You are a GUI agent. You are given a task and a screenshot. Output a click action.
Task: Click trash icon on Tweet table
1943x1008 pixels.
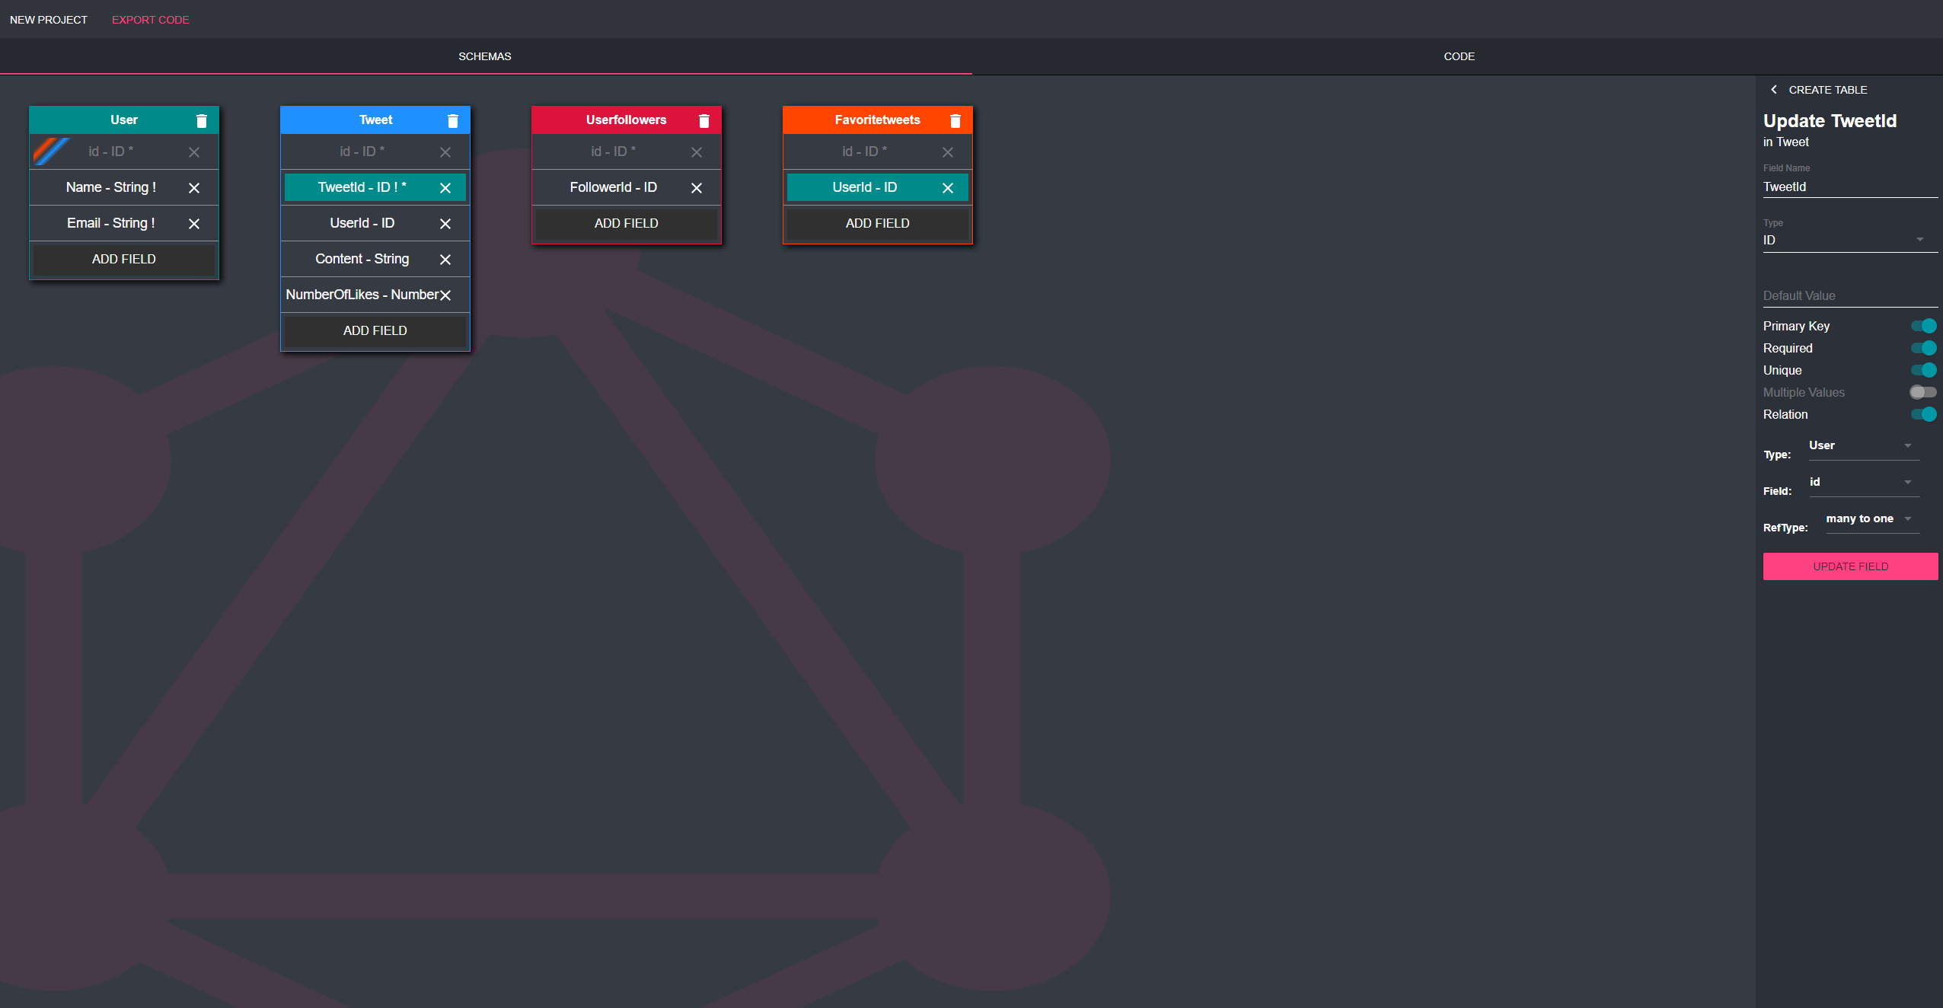click(453, 121)
